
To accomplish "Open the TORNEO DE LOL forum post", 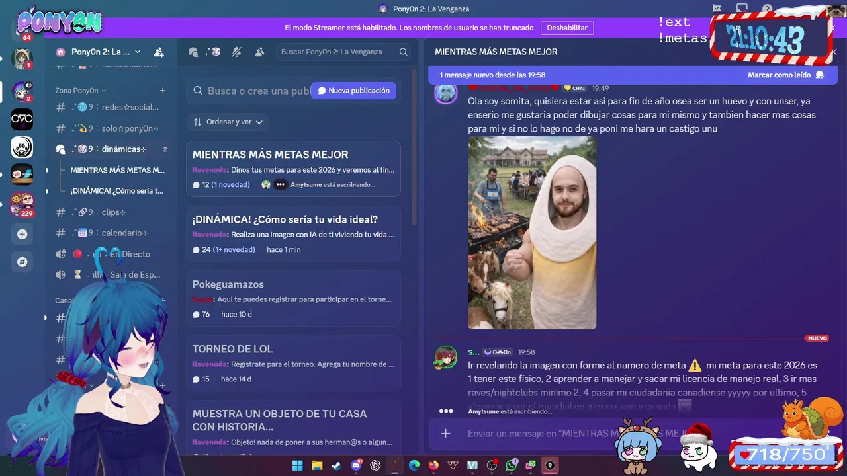I will (293, 364).
